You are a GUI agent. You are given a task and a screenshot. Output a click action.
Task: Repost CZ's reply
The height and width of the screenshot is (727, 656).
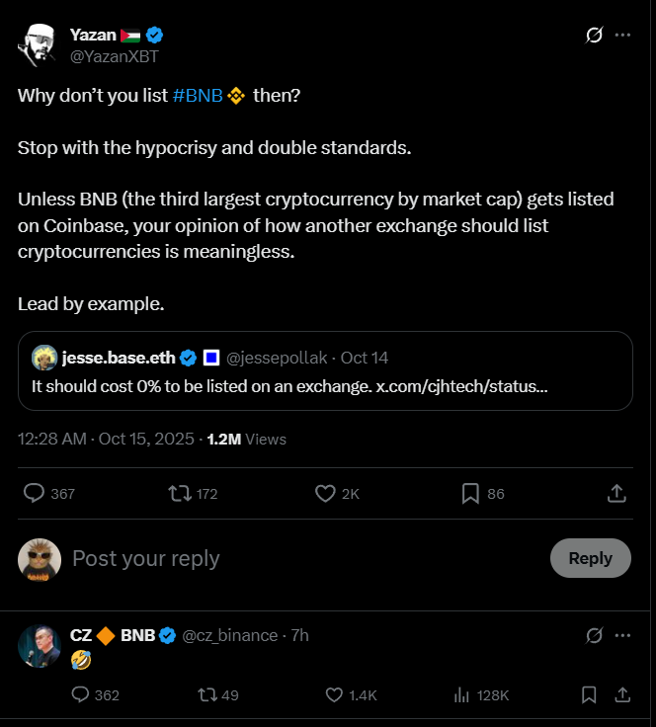pyautogui.click(x=206, y=695)
